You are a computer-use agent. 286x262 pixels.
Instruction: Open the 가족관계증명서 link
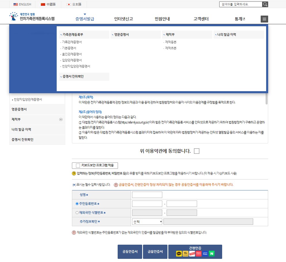pyautogui.click(x=72, y=42)
